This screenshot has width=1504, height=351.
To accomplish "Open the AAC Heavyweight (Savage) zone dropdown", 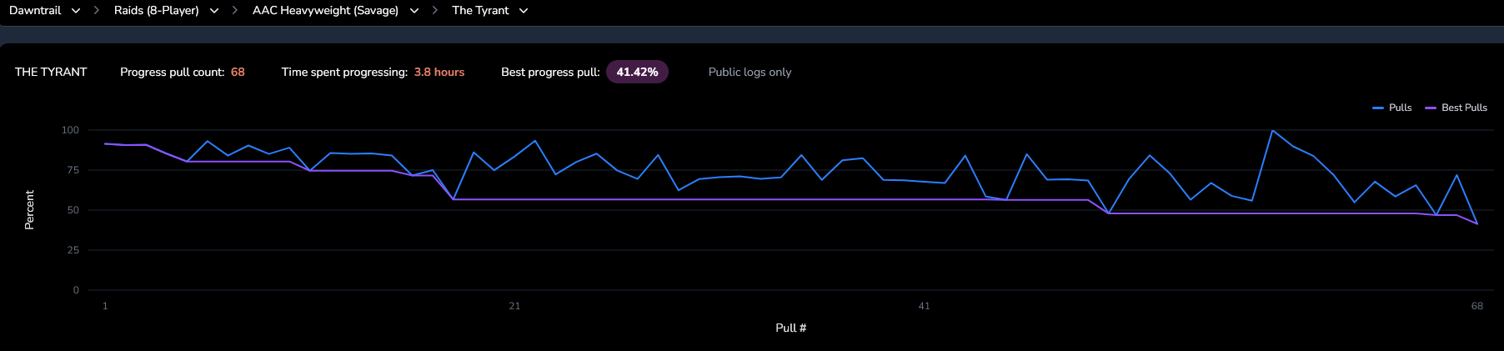I will tap(335, 11).
